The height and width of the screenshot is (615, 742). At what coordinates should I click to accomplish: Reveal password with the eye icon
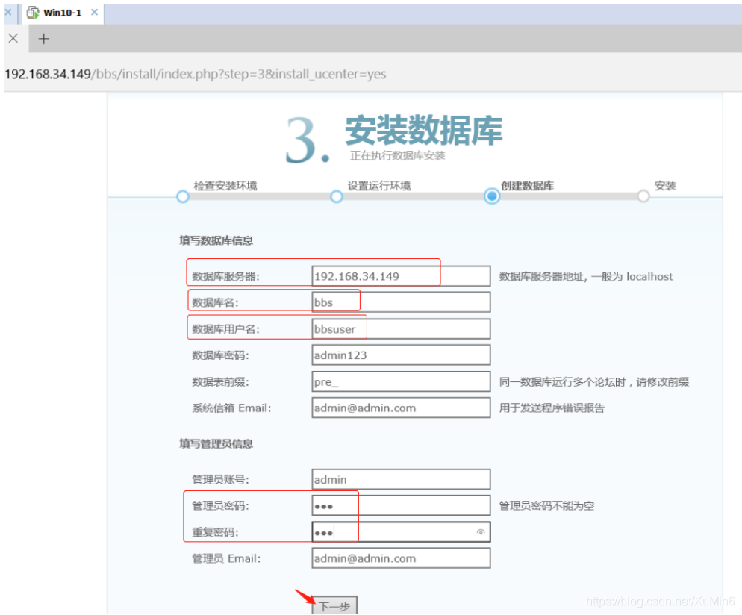(480, 532)
